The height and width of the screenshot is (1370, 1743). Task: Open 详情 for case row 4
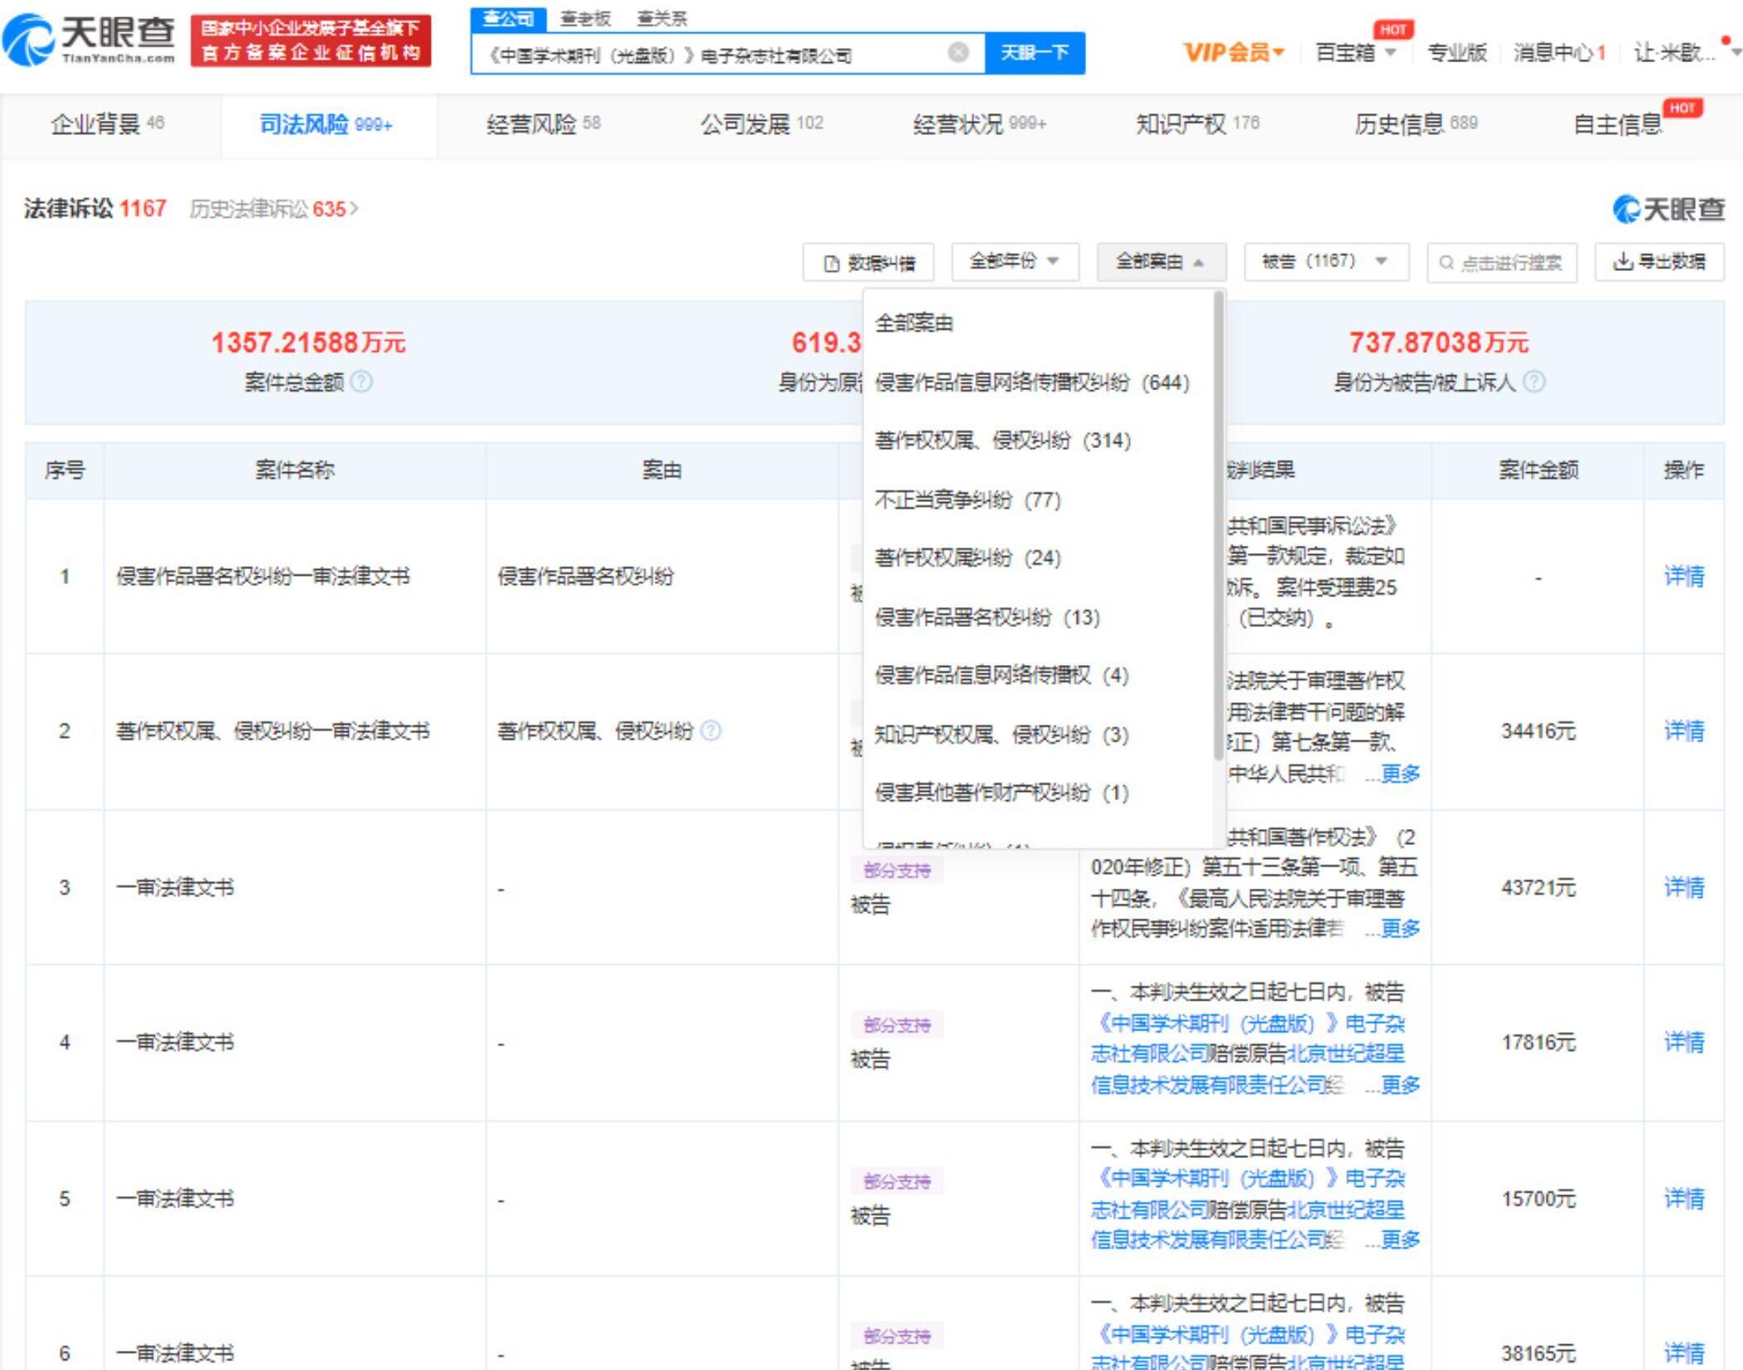1684,1042
